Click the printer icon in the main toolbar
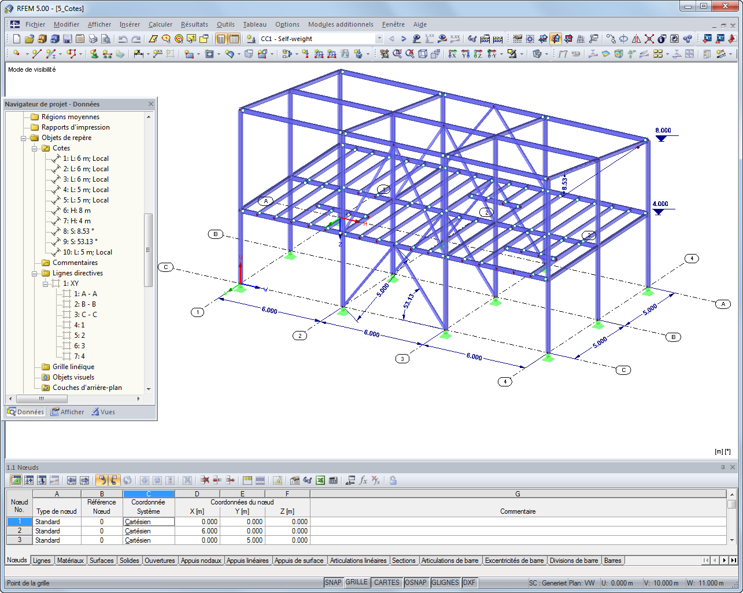 point(93,39)
